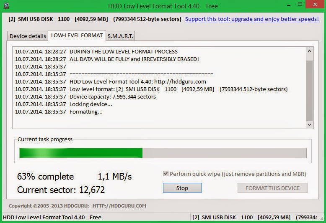Click the HDD tool app icon in title bar

tap(6, 6)
